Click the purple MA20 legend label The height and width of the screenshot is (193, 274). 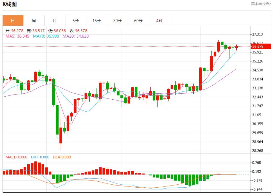[76, 36]
